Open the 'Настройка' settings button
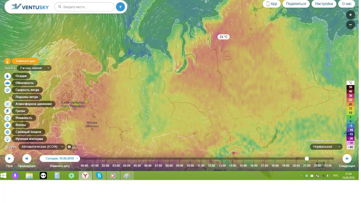This screenshot has height=203, width=361. coord(324,4)
